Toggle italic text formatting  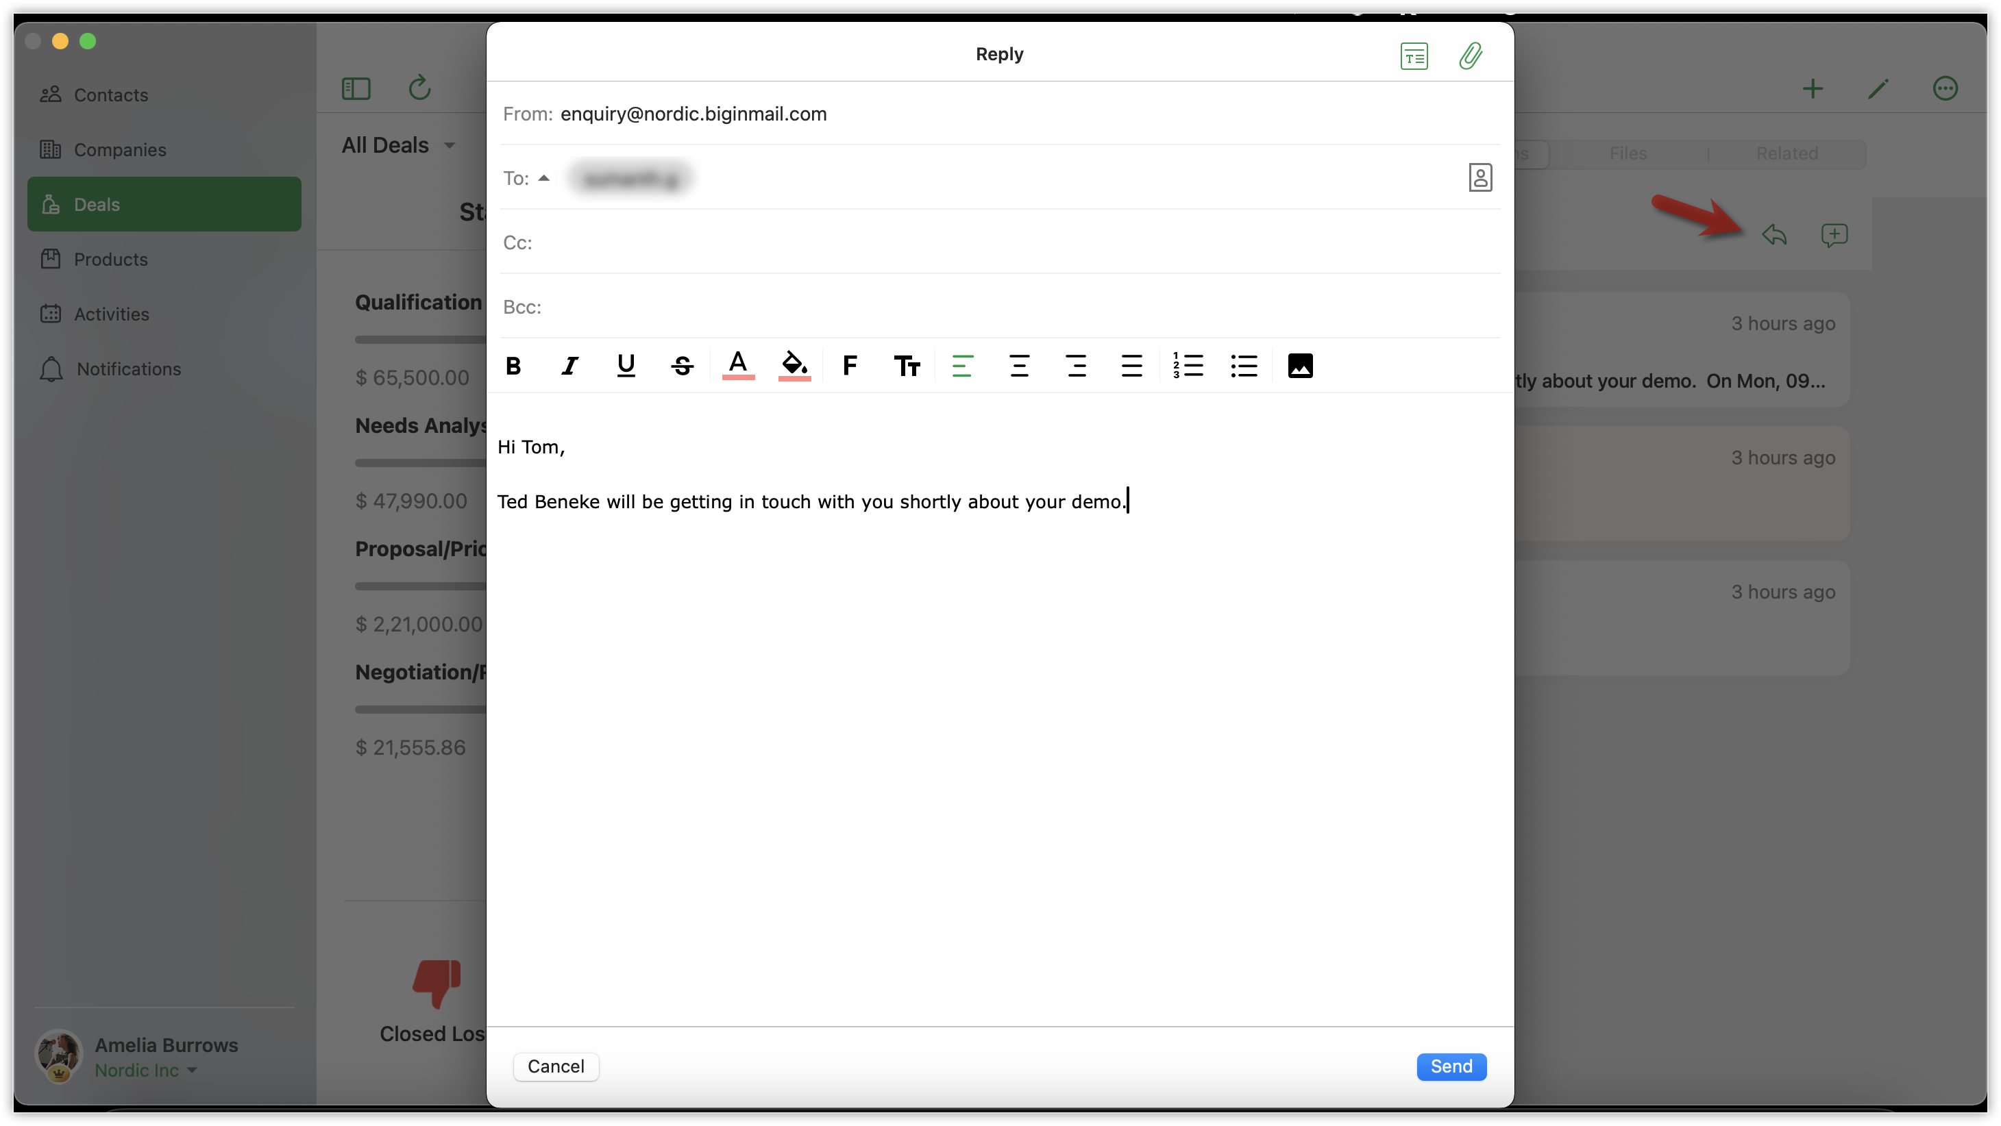click(569, 366)
